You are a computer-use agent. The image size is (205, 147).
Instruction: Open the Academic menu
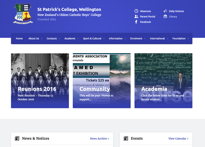pyautogui.click(x=70, y=38)
